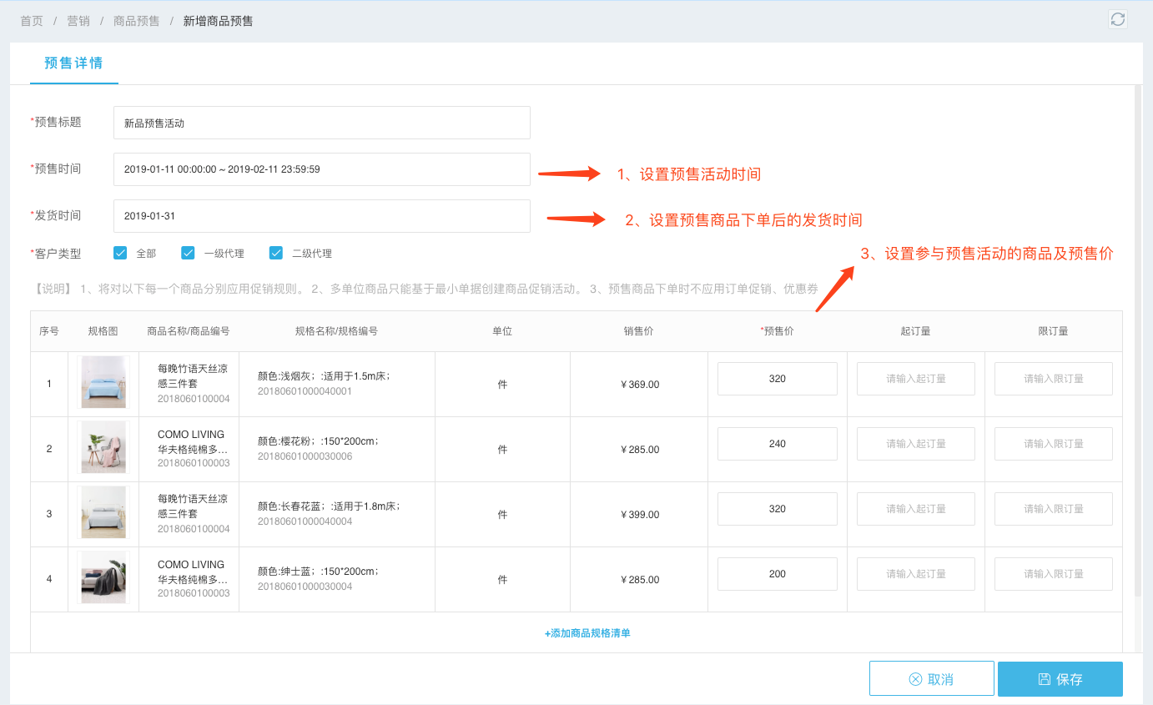Click the 预售标题 input field
Viewport: 1153px width, 705px height.
321,123
